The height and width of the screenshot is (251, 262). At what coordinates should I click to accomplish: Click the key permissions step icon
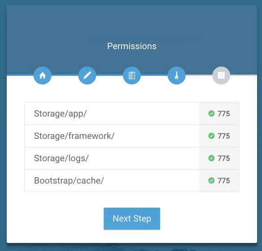click(x=177, y=75)
